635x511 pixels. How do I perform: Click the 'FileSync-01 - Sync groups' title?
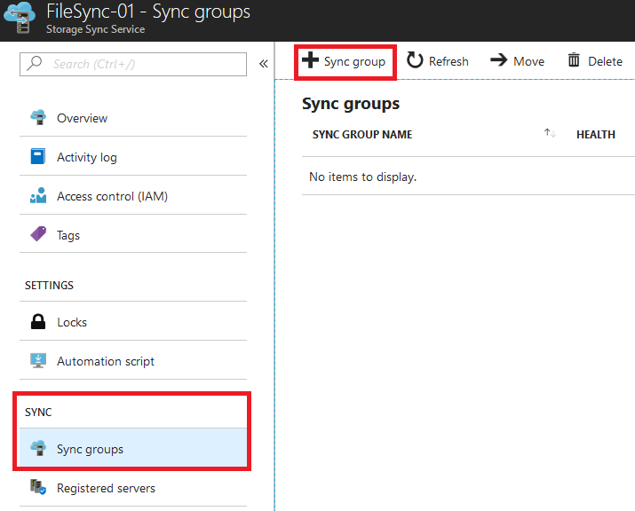click(x=148, y=12)
